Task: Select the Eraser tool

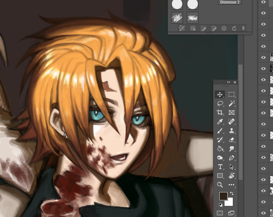Action: [x=231, y=140]
